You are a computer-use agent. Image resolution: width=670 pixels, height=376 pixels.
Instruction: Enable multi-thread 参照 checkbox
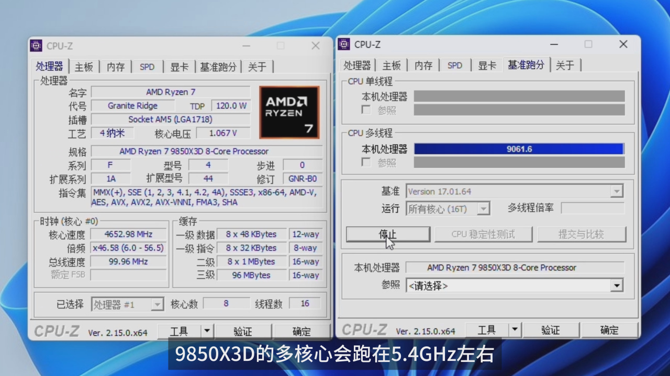click(366, 162)
